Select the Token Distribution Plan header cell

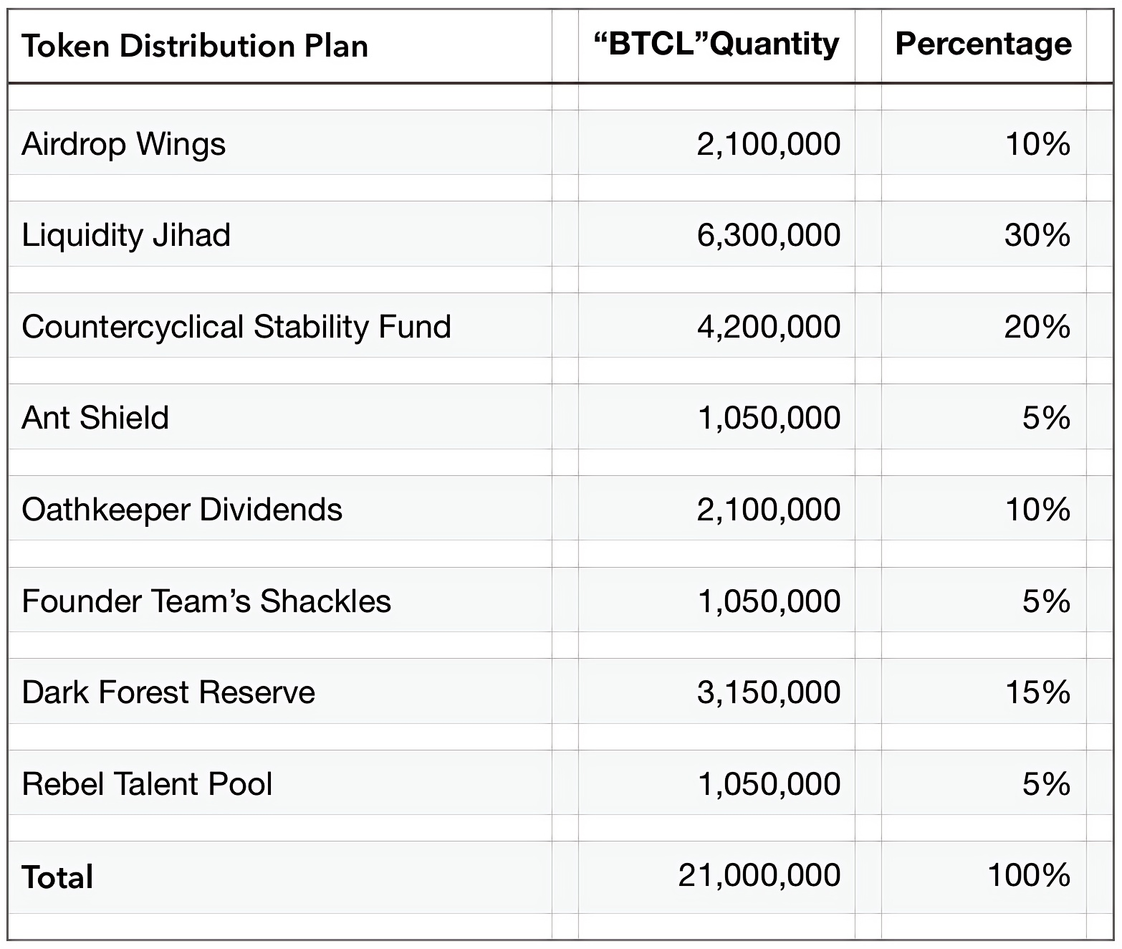pyautogui.click(x=195, y=46)
